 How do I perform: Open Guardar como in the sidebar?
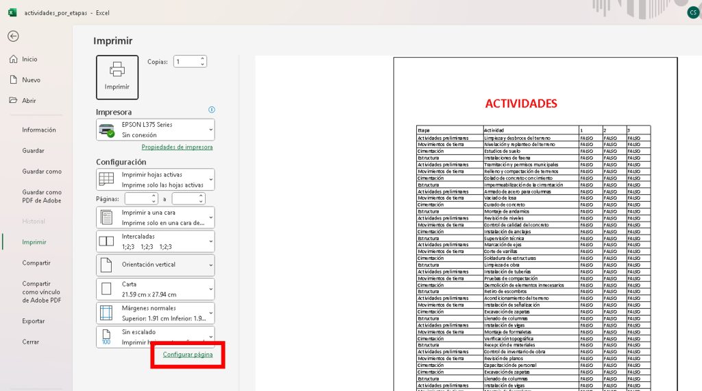pyautogui.click(x=42, y=171)
